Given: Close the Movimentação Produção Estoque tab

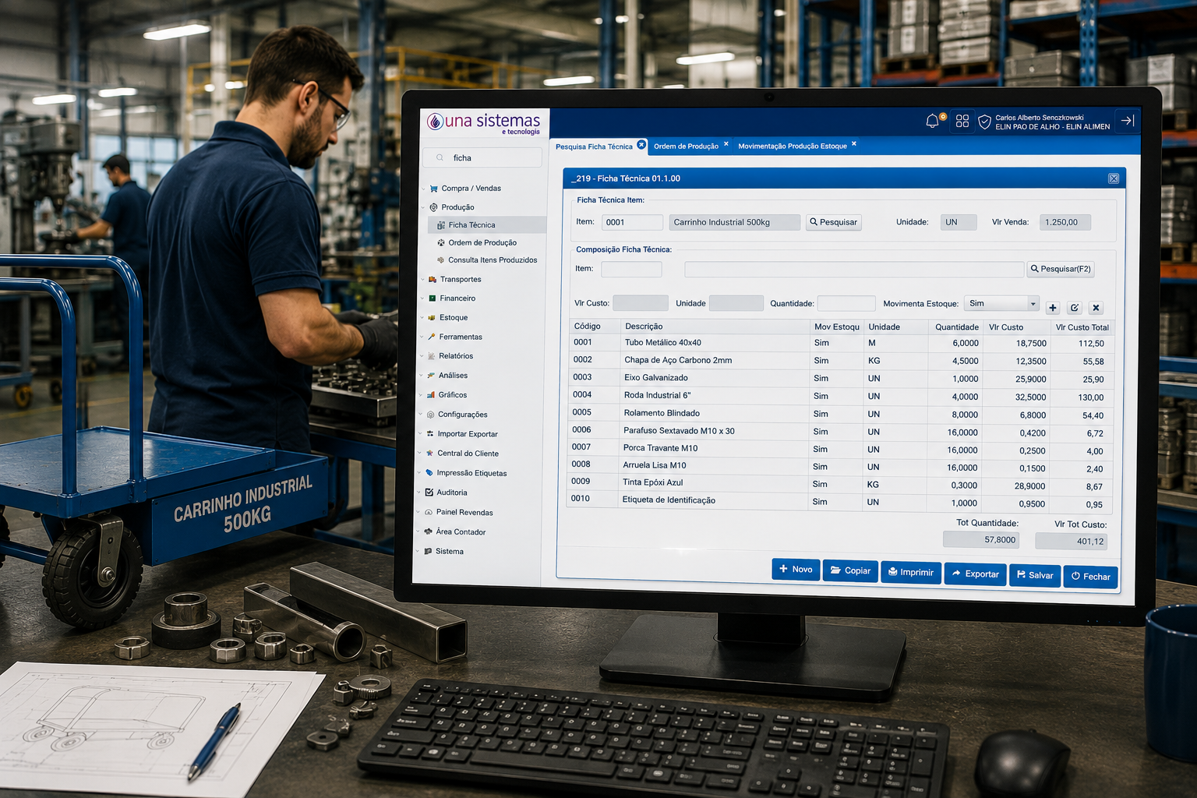Looking at the screenshot, I should [x=854, y=144].
